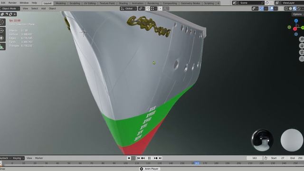Toggle the viewport gizmos button
Image resolution: width=304 pixels, height=171 pixels.
pyautogui.click(x=262, y=9)
